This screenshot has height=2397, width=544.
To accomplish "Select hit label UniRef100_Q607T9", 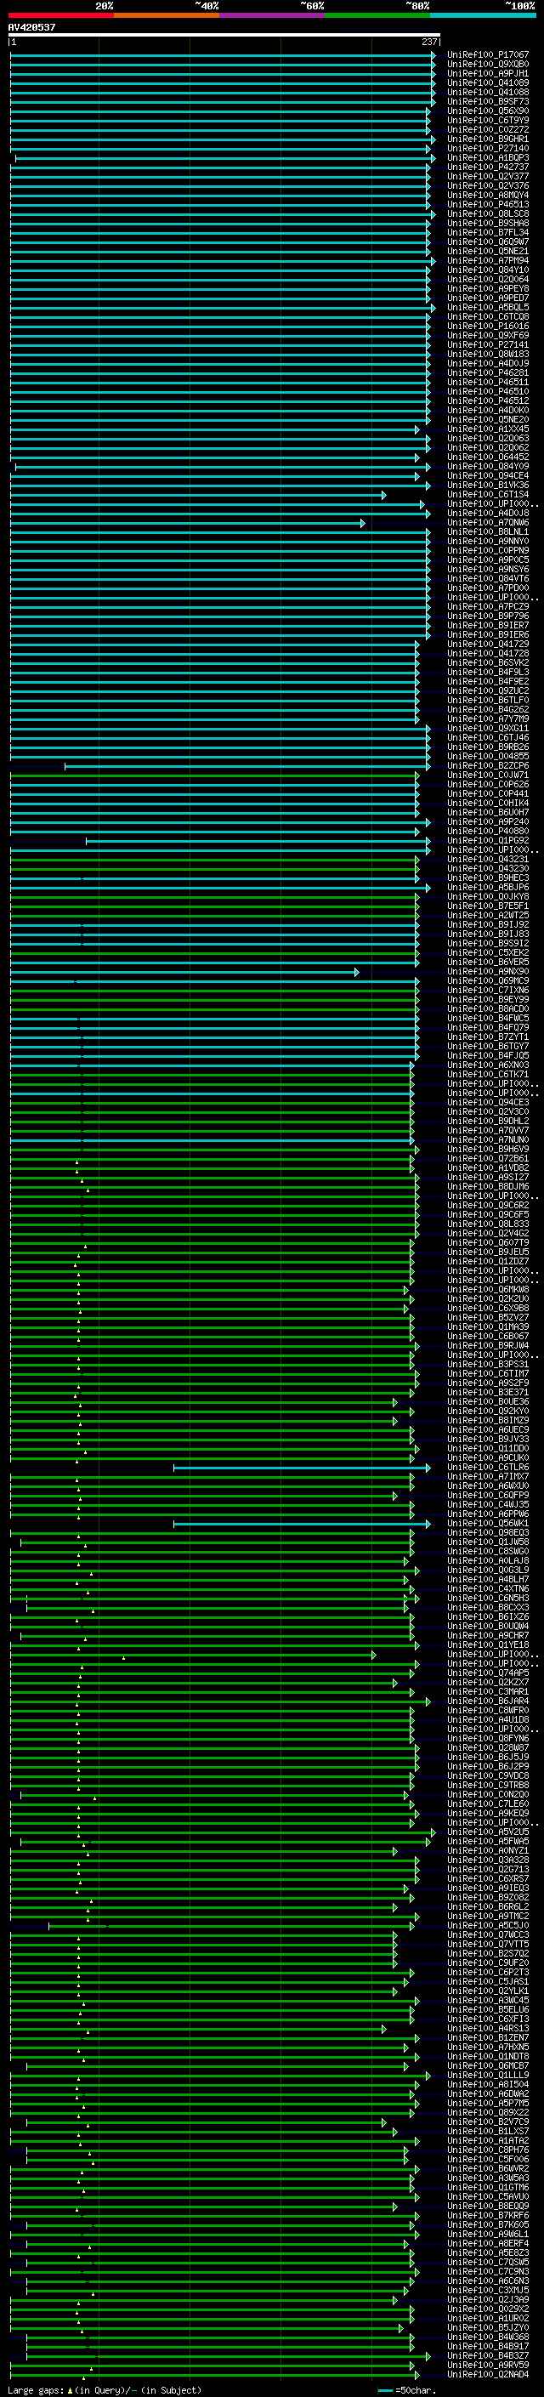I will tap(487, 1243).
